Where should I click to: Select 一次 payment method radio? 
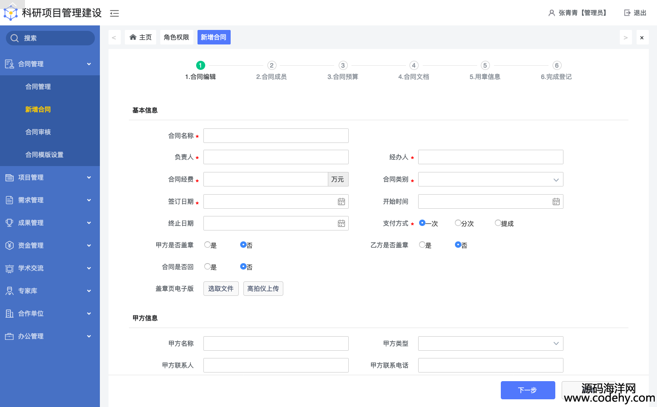(422, 223)
